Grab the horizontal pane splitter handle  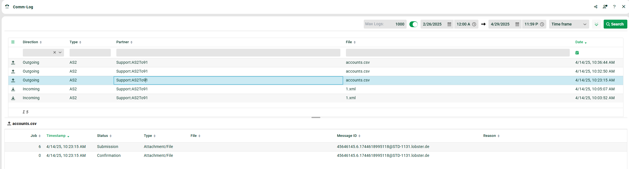tap(316, 117)
